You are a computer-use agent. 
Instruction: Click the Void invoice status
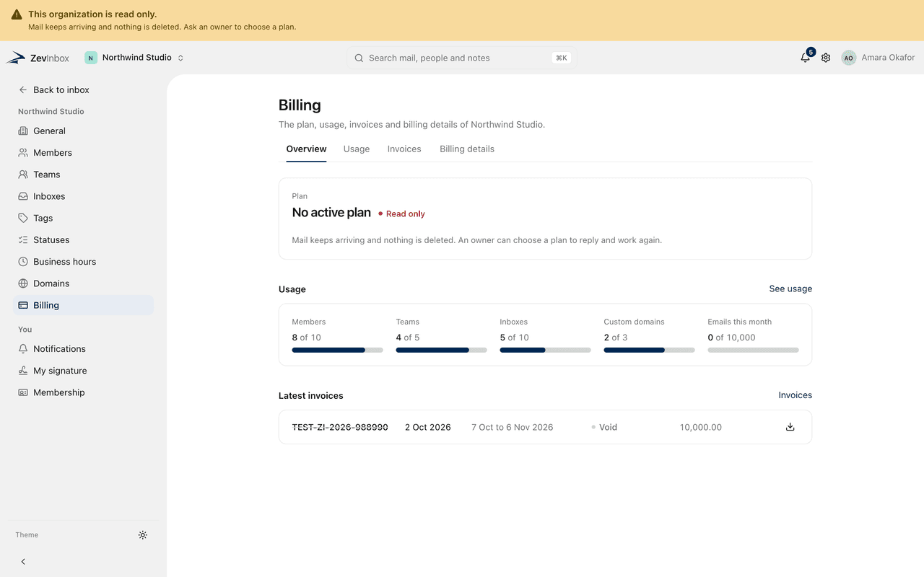point(604,427)
